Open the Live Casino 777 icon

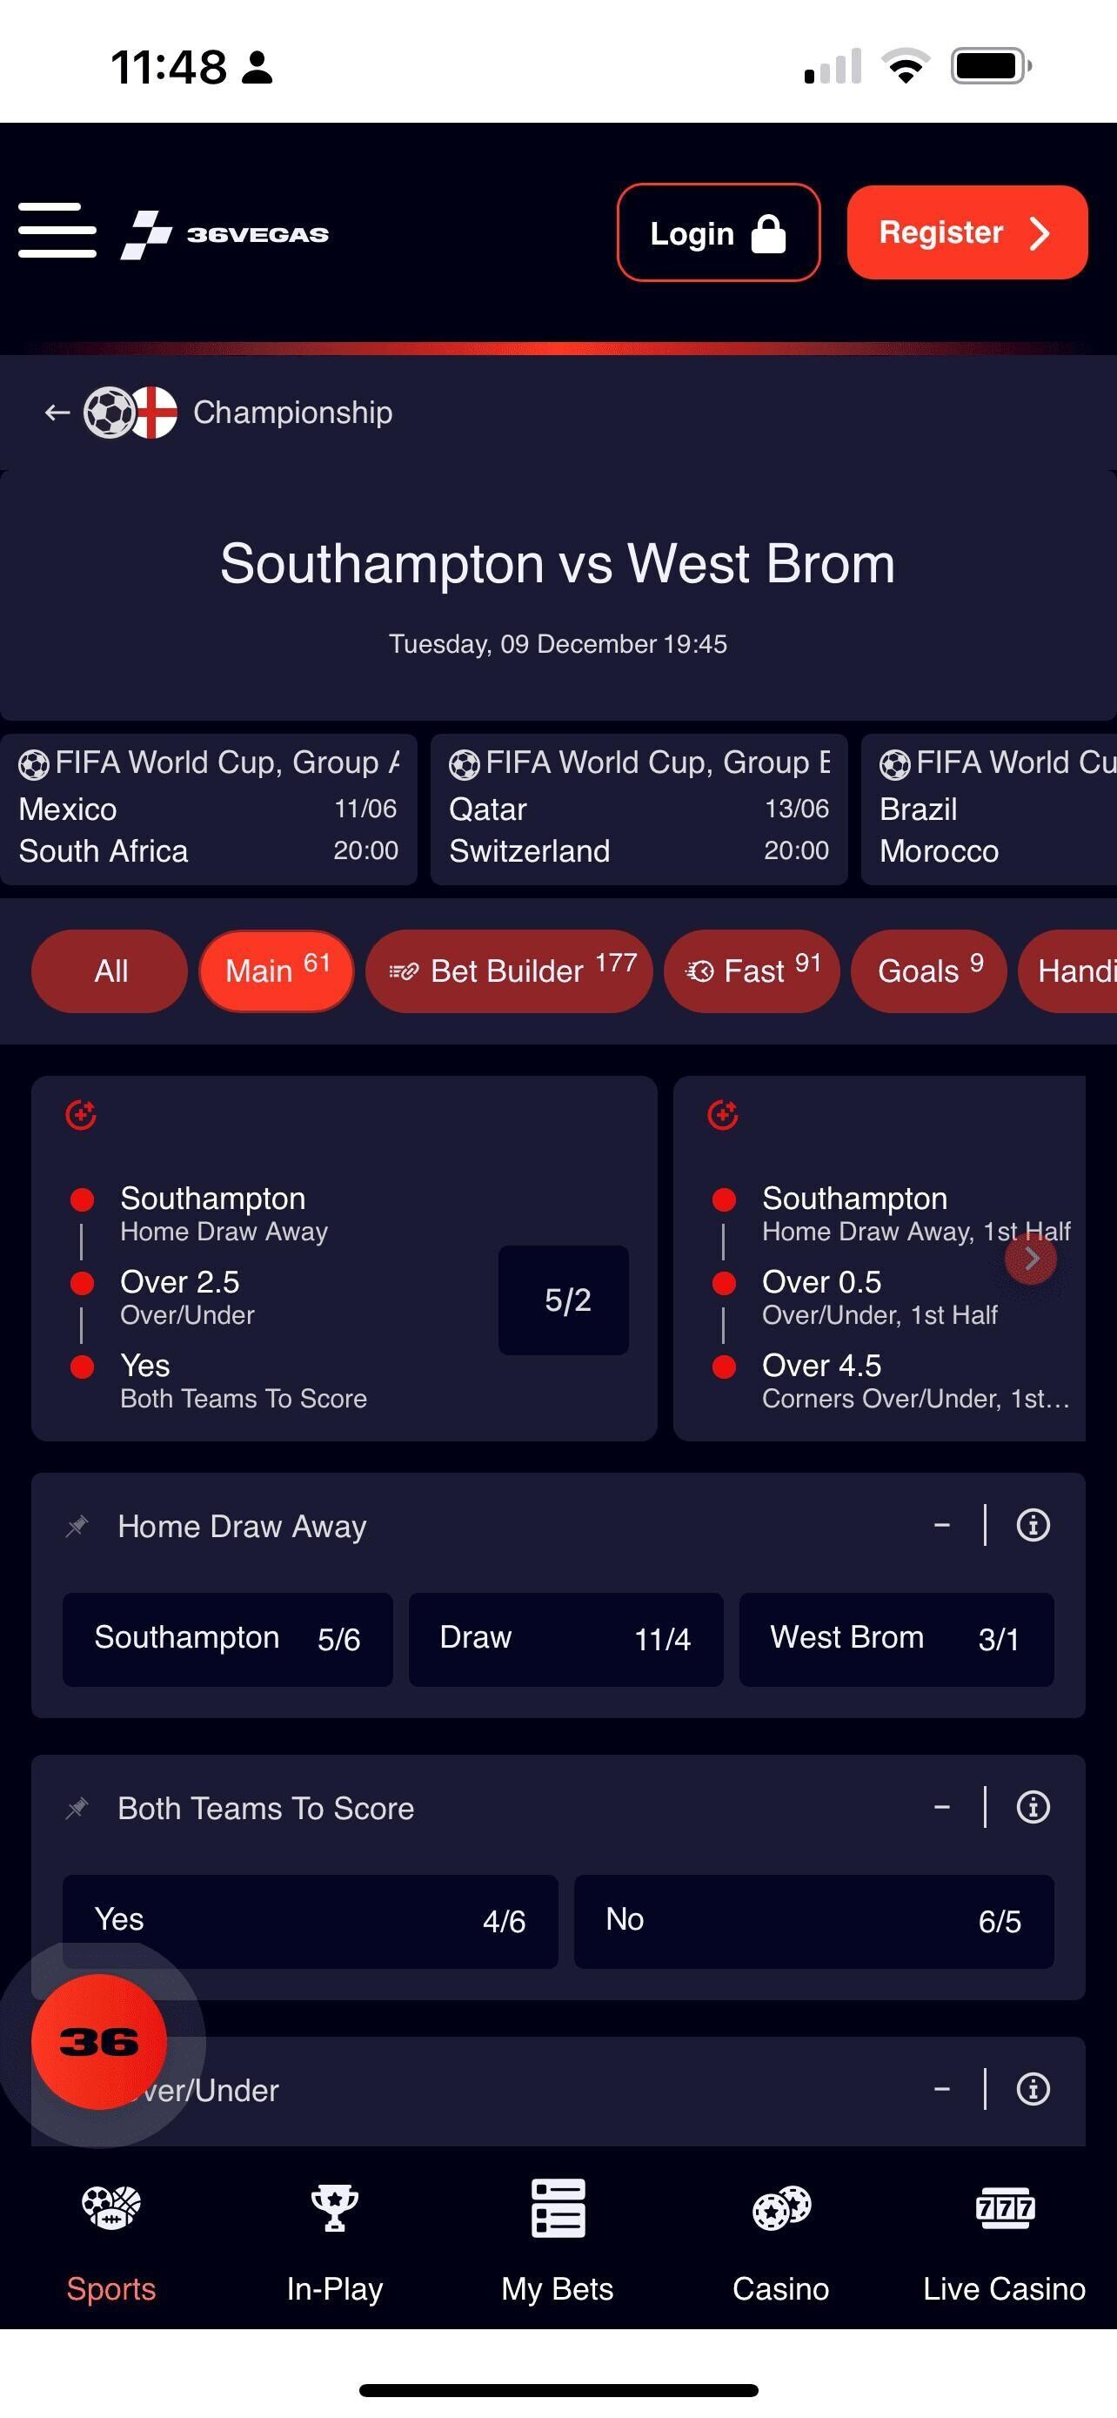click(x=1004, y=2209)
